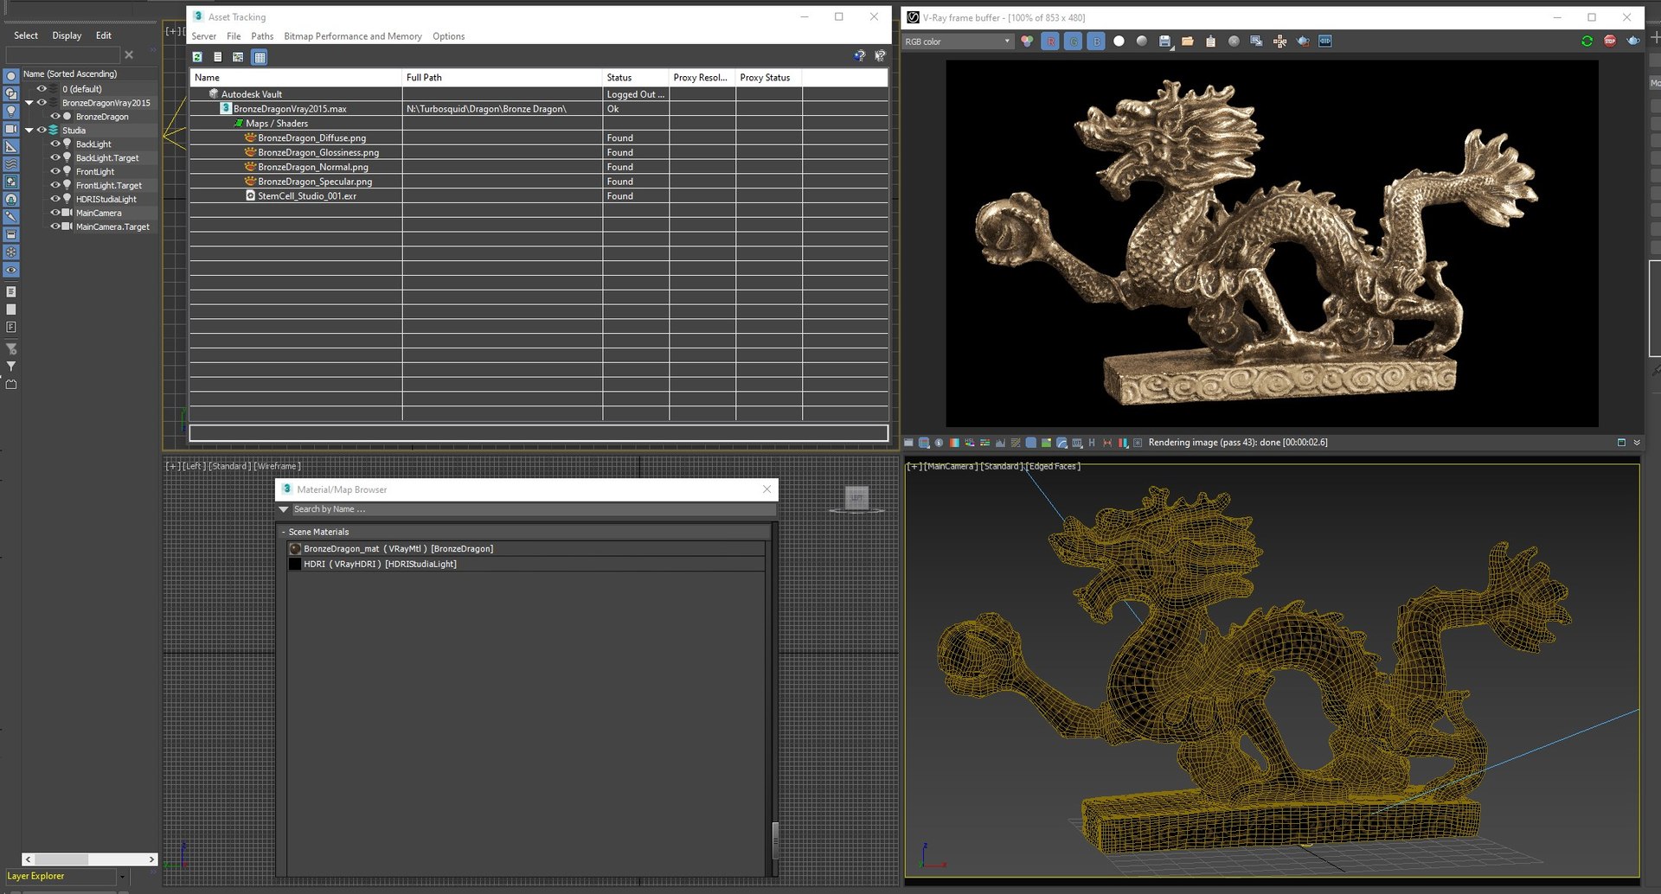Screen dimensions: 1661x894
Task: Click Layer Explorer horizontal scrollbar
Action: point(90,859)
